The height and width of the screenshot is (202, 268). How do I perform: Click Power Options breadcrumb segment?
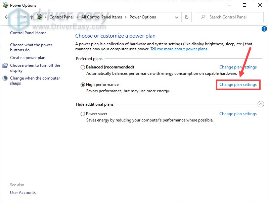[x=143, y=17]
